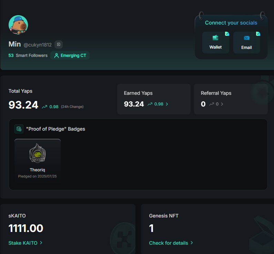Click the Connect your socials heading
The width and height of the screenshot is (274, 254).
231,23
